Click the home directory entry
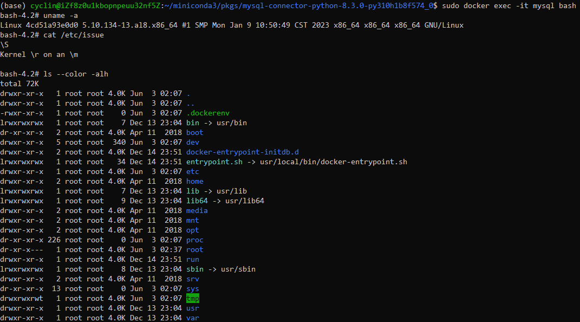580x322 pixels. (194, 182)
